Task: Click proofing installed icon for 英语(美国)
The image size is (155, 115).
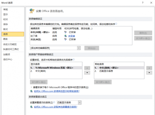Action: click(65, 39)
